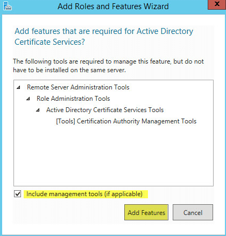The height and width of the screenshot is (236, 226).
Task: Select Role Administration Tools row
Action: pyautogui.click(x=73, y=99)
